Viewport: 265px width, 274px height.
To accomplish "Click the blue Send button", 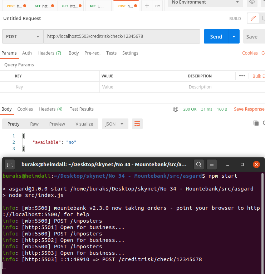I will [x=216, y=37].
